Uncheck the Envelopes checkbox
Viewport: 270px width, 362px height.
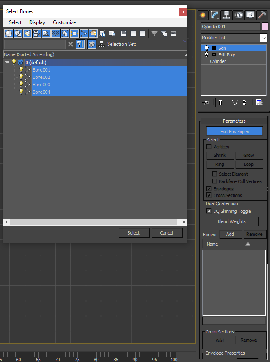[x=209, y=189]
